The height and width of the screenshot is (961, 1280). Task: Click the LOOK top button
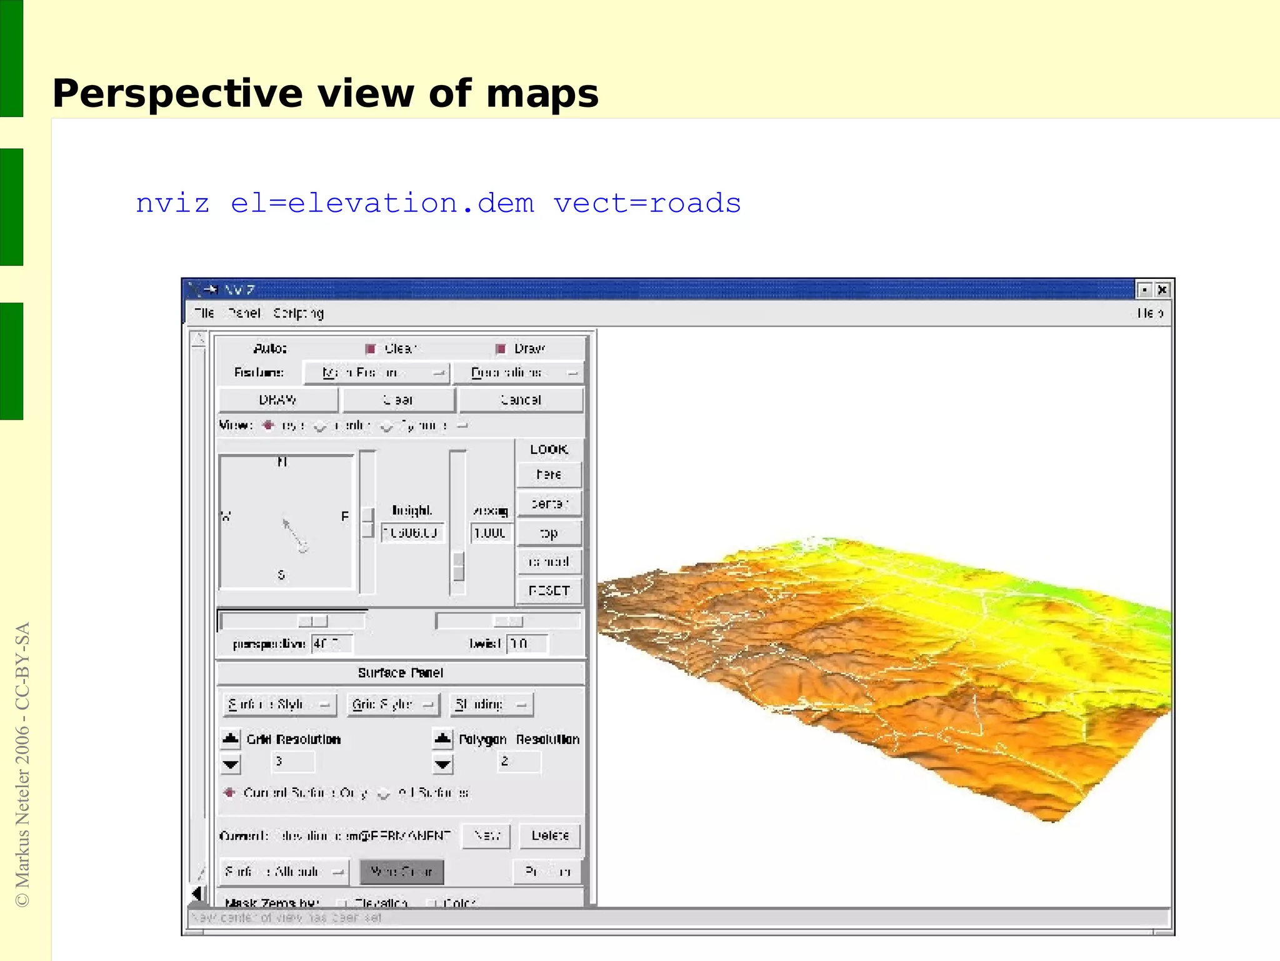tap(549, 533)
